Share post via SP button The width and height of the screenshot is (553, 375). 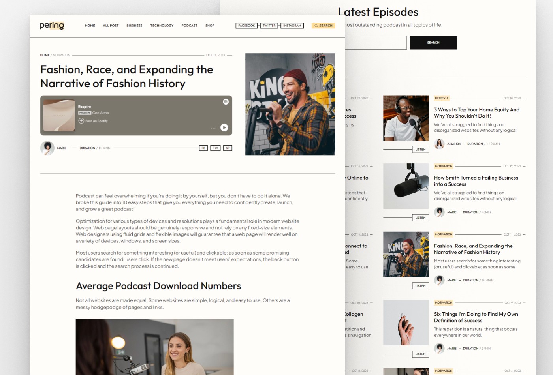[228, 148]
